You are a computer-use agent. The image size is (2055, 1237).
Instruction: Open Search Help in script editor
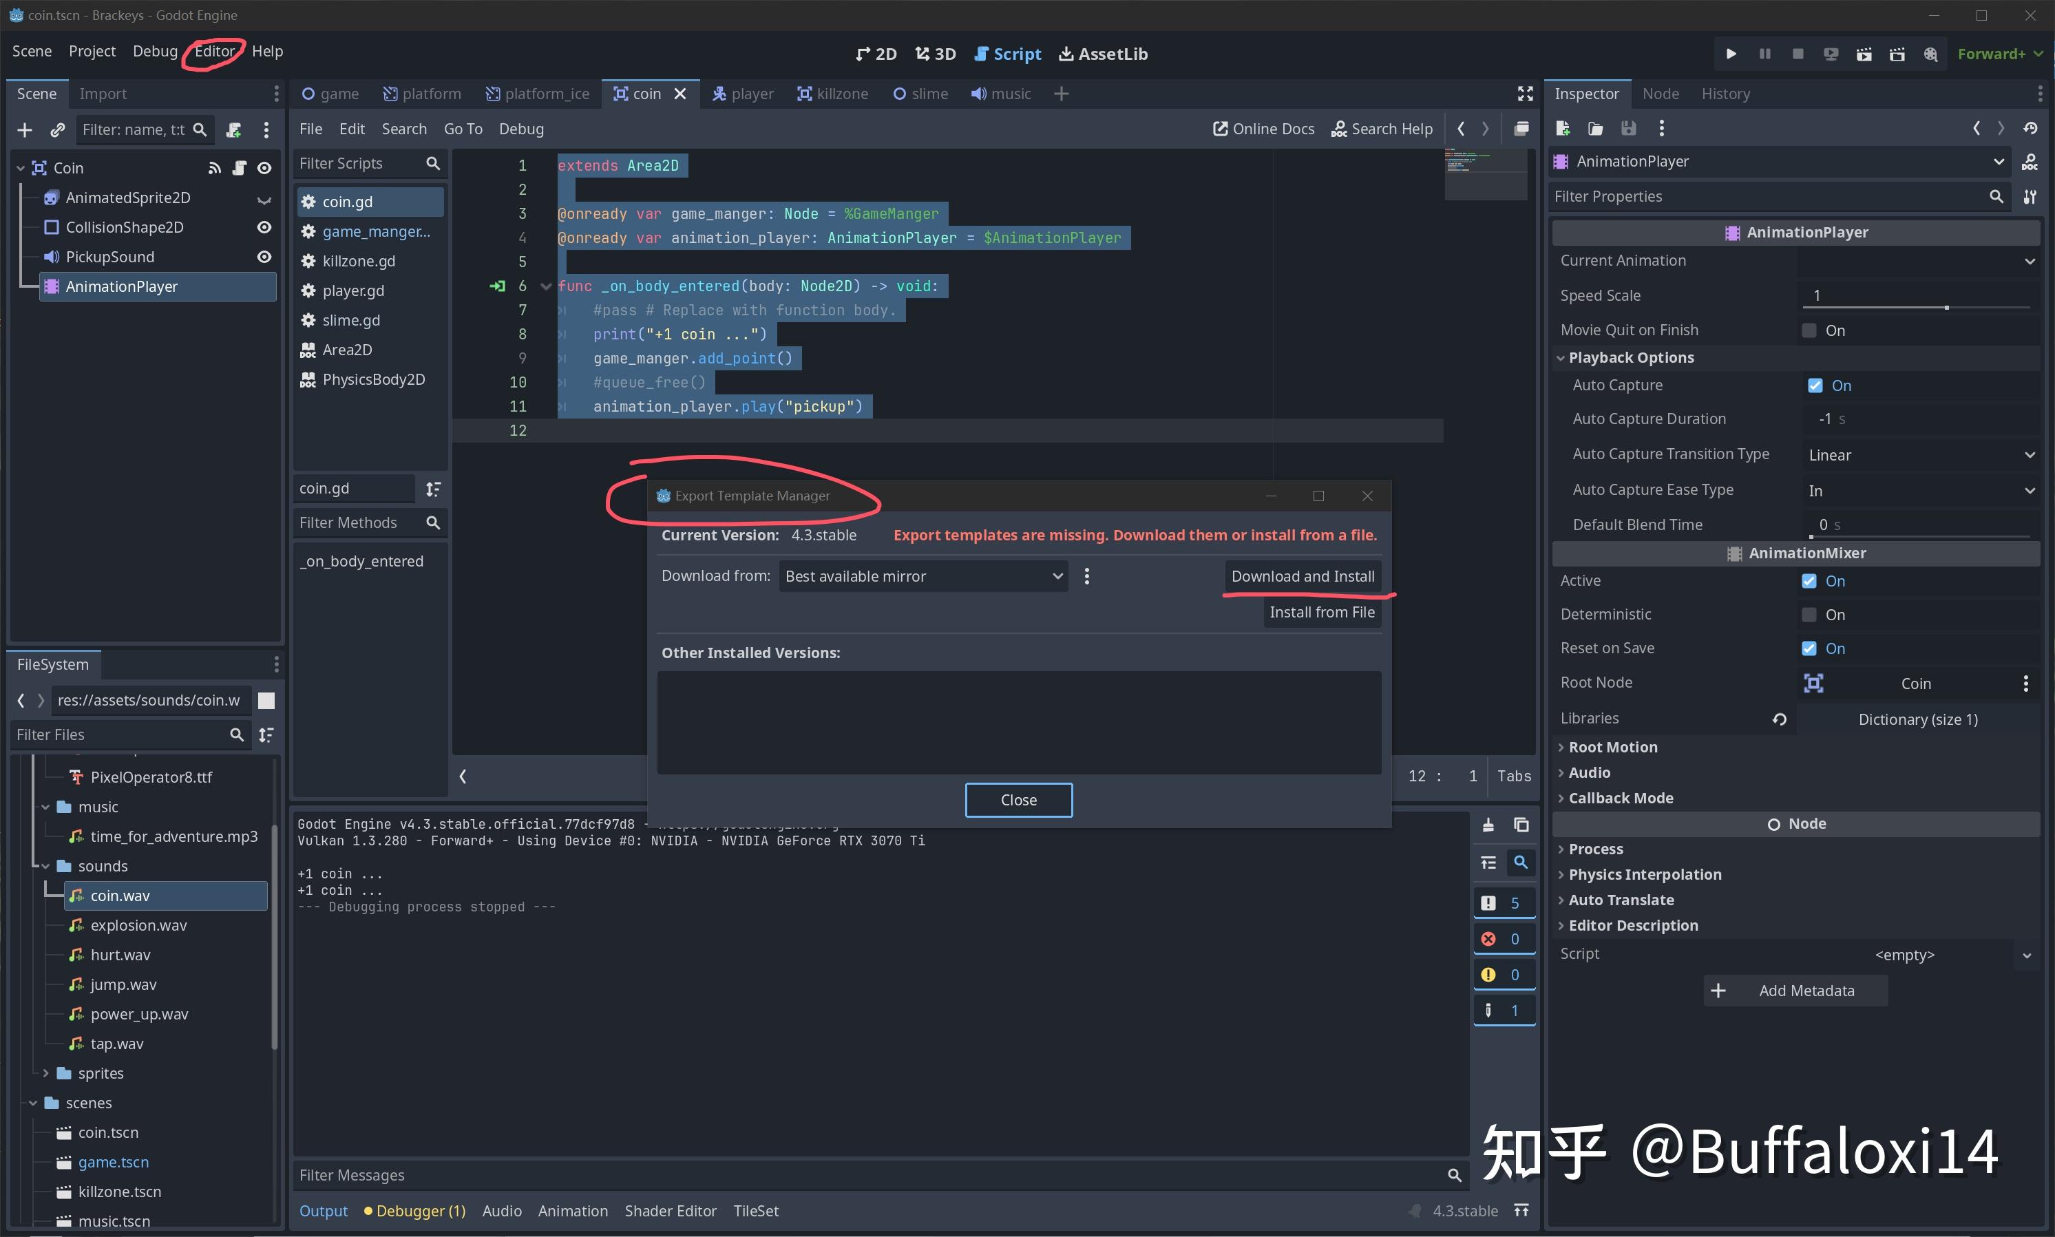(1382, 128)
